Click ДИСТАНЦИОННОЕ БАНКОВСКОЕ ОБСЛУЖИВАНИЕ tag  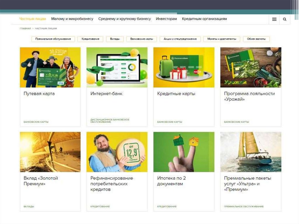click(x=110, y=121)
